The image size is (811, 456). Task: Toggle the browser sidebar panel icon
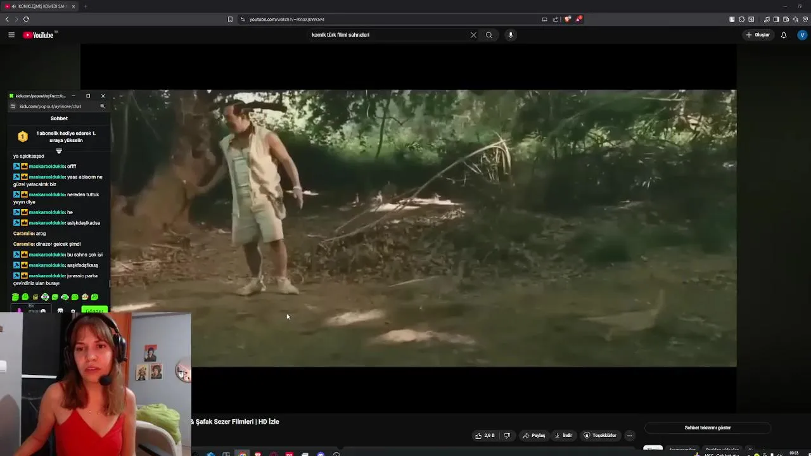coord(776,20)
